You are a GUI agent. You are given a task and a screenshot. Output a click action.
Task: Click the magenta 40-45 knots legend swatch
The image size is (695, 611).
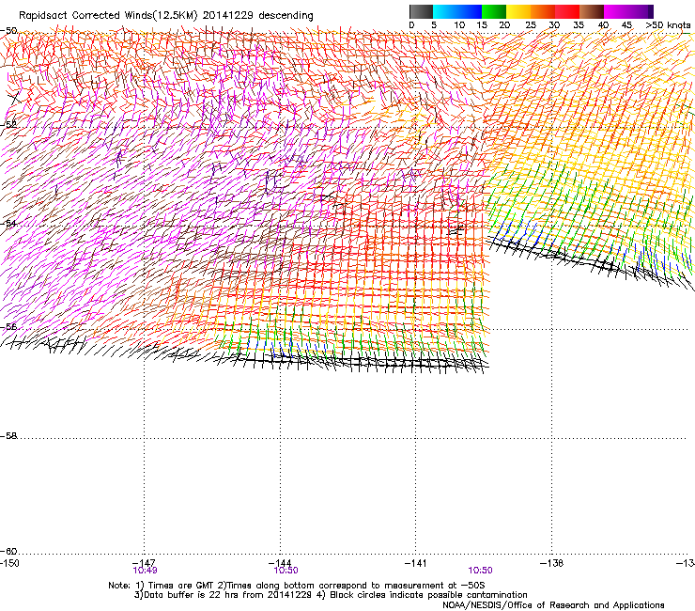[x=616, y=11]
